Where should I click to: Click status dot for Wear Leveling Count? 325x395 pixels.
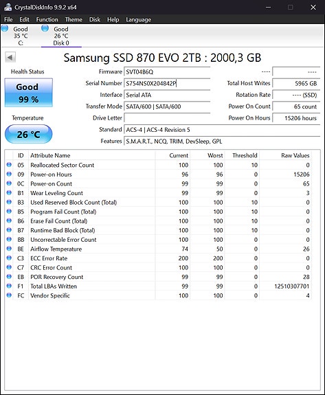(x=9, y=193)
